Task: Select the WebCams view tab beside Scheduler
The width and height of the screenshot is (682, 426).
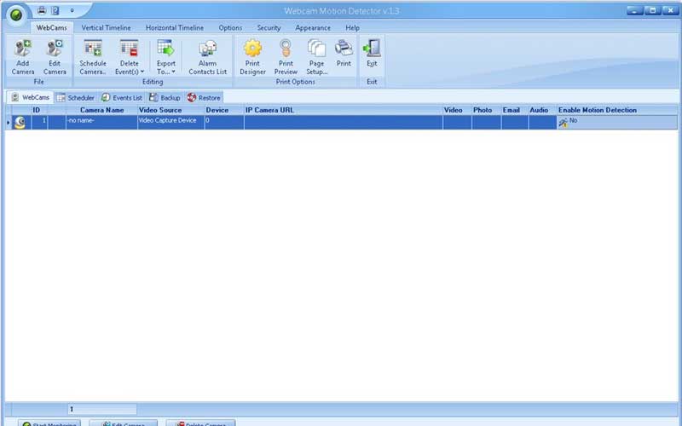Action: [30, 97]
